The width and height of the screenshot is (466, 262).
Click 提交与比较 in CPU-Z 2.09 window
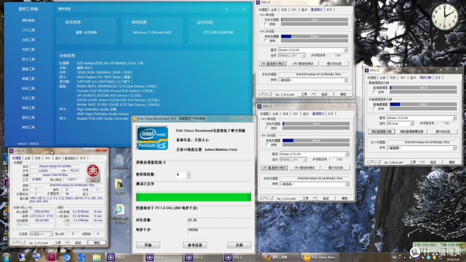443,131
